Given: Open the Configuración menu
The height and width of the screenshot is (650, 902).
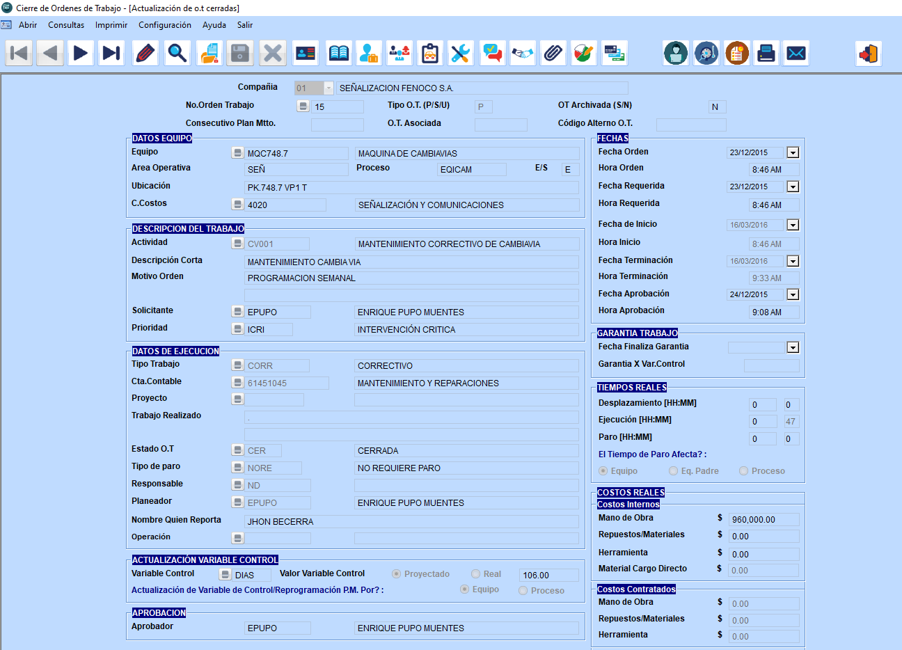Looking at the screenshot, I should (x=165, y=25).
